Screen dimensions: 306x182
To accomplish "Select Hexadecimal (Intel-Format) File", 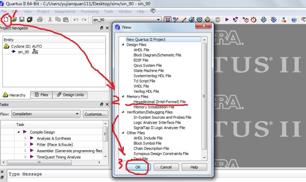I will coord(160,102).
